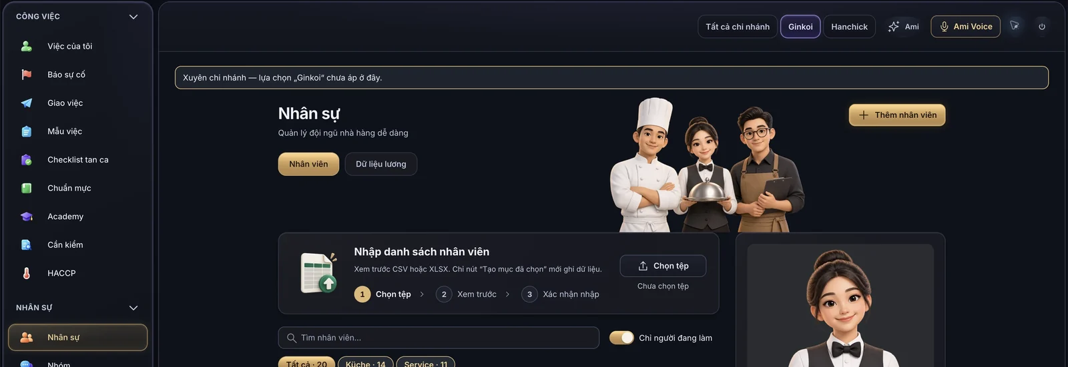Open Báo sự cố menu item
This screenshot has height=367, width=1068.
click(x=77, y=75)
